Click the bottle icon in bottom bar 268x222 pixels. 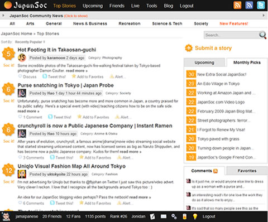point(184,216)
